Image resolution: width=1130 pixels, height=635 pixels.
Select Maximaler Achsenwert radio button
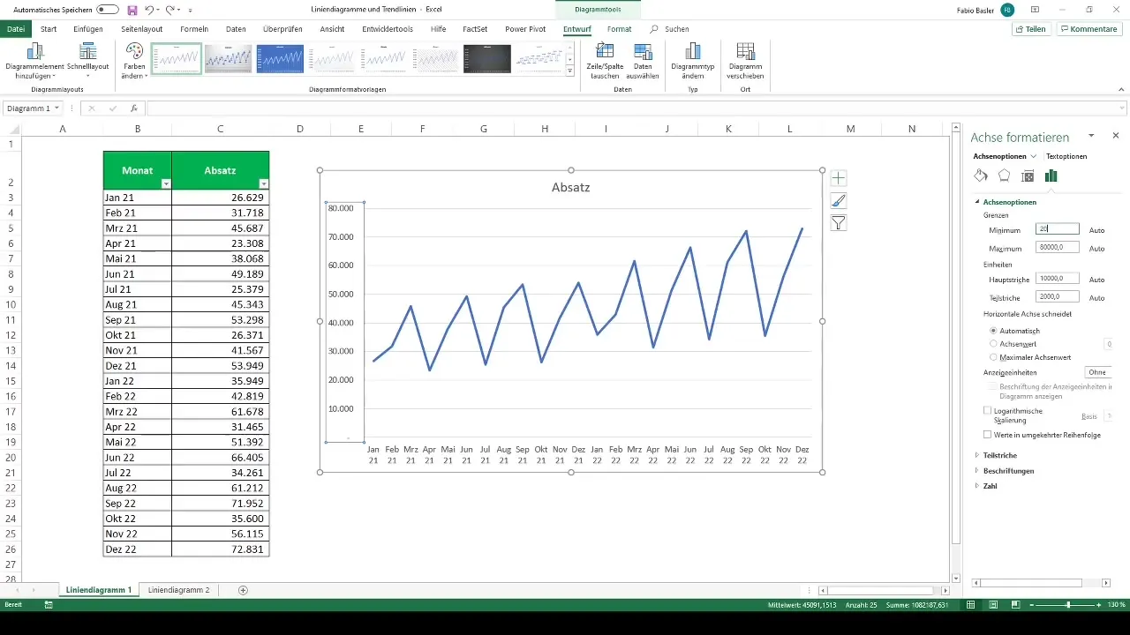pos(993,357)
